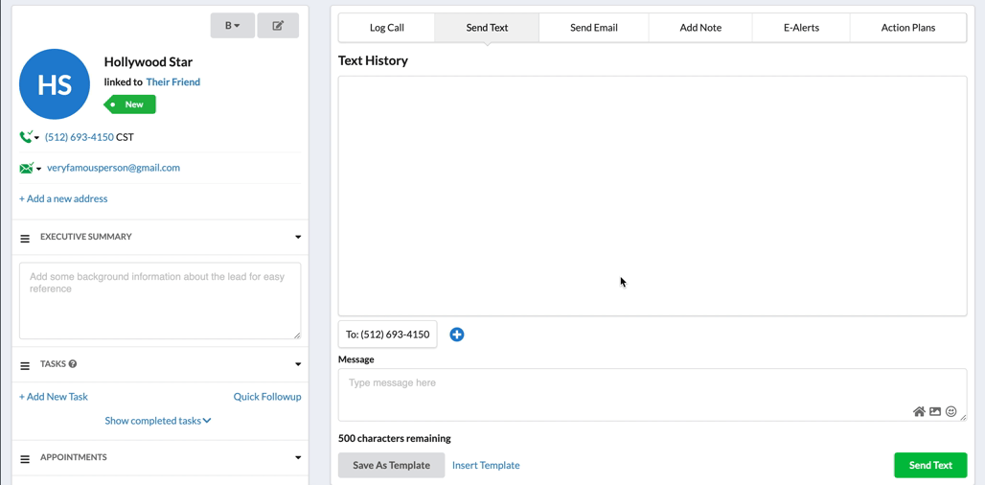Screen dimensions: 985x485
Task: Click the blue plus recipient icon
Action: click(457, 335)
